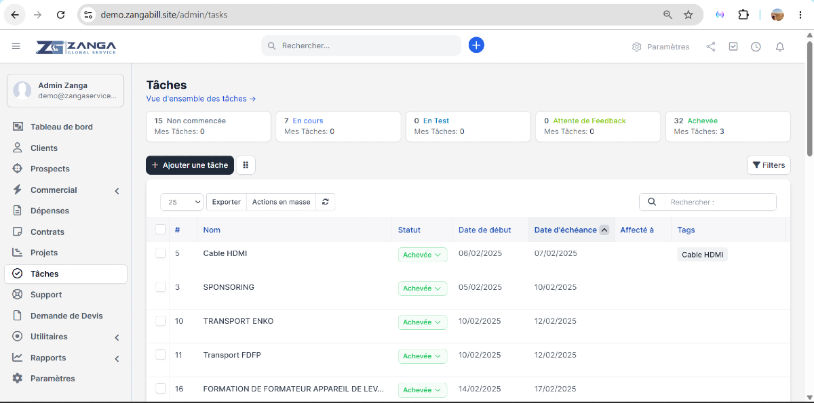814x403 pixels.
Task: Switch to kanban view grid icon
Action: click(x=246, y=165)
